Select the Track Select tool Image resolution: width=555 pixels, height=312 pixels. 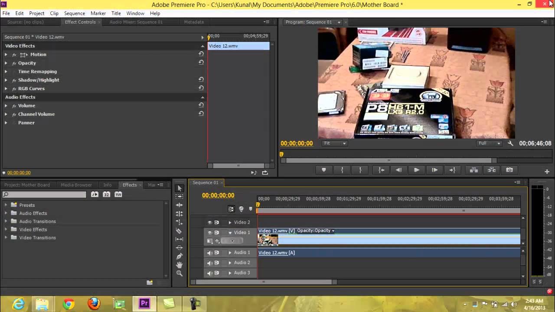click(180, 196)
